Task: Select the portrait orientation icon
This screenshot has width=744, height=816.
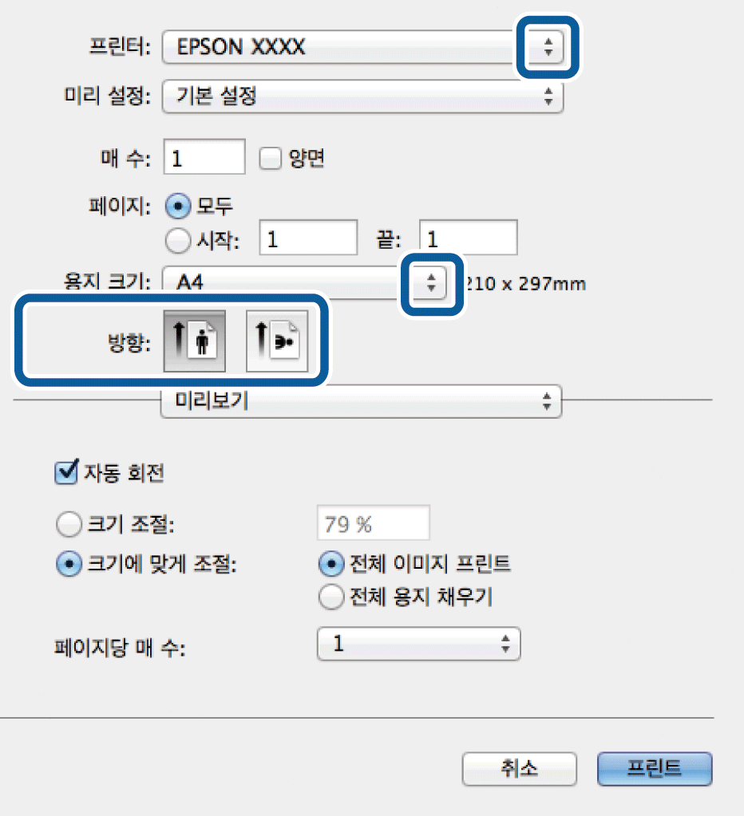Action: [194, 341]
